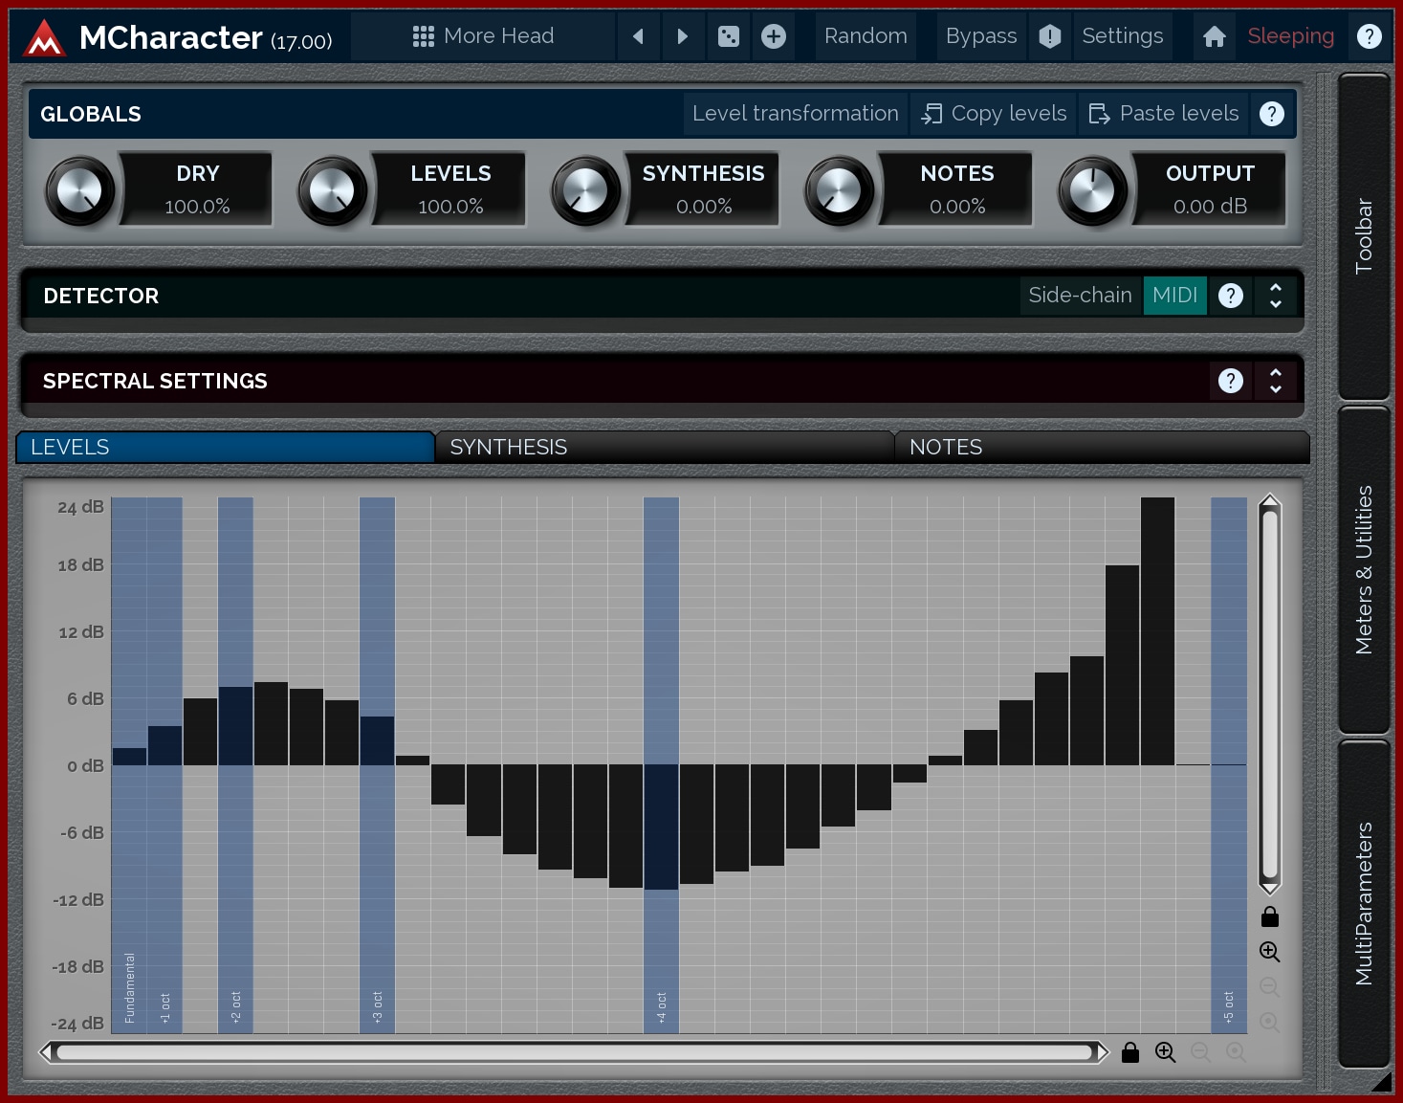Open the More Head preset browser
The width and height of the screenshot is (1403, 1103).
[484, 36]
